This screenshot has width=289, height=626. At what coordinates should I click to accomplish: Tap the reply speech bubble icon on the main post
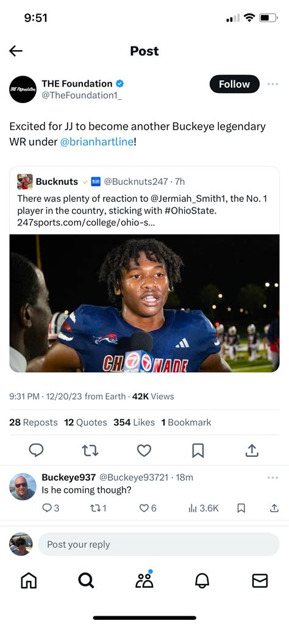click(x=36, y=450)
